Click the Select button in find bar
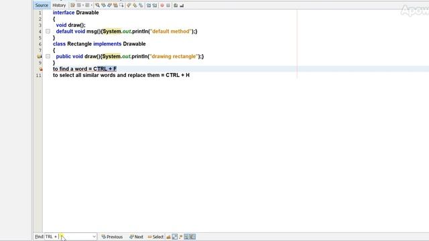429x241 pixels. (x=156, y=236)
